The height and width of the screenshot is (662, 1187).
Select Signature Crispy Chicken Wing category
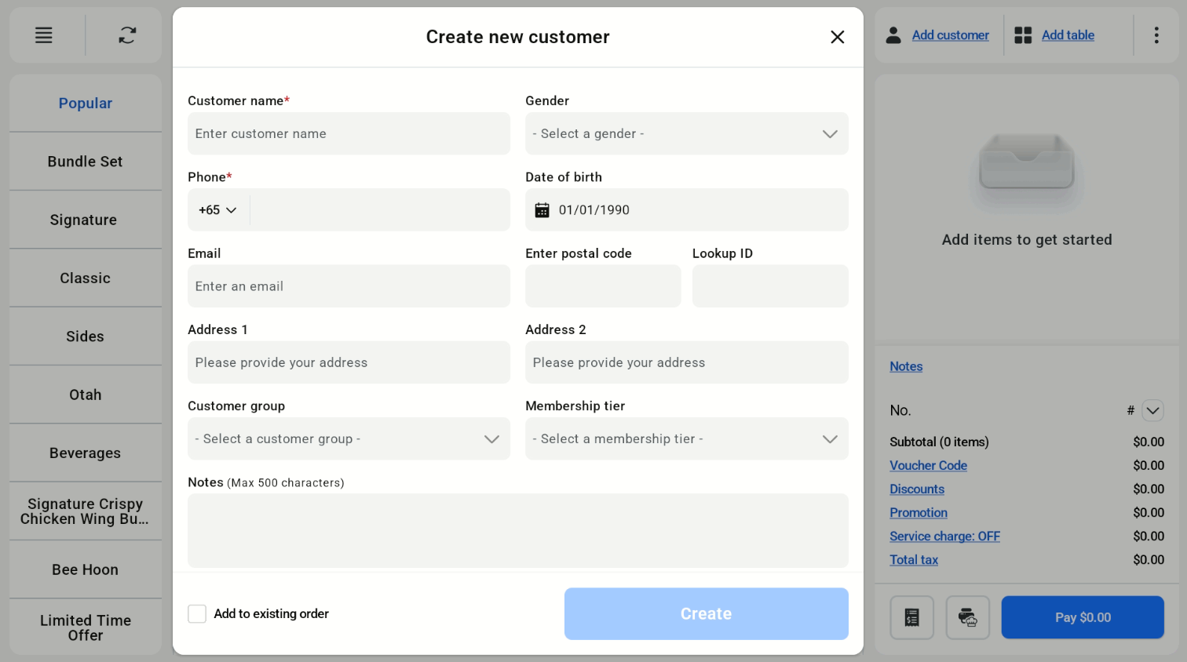pos(86,511)
